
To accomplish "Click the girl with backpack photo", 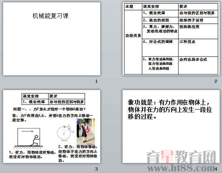I will pyautogui.click(x=86, y=131).
